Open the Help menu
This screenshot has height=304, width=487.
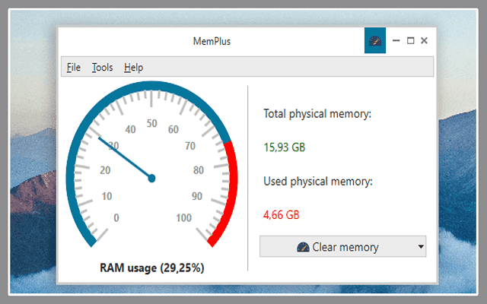133,67
